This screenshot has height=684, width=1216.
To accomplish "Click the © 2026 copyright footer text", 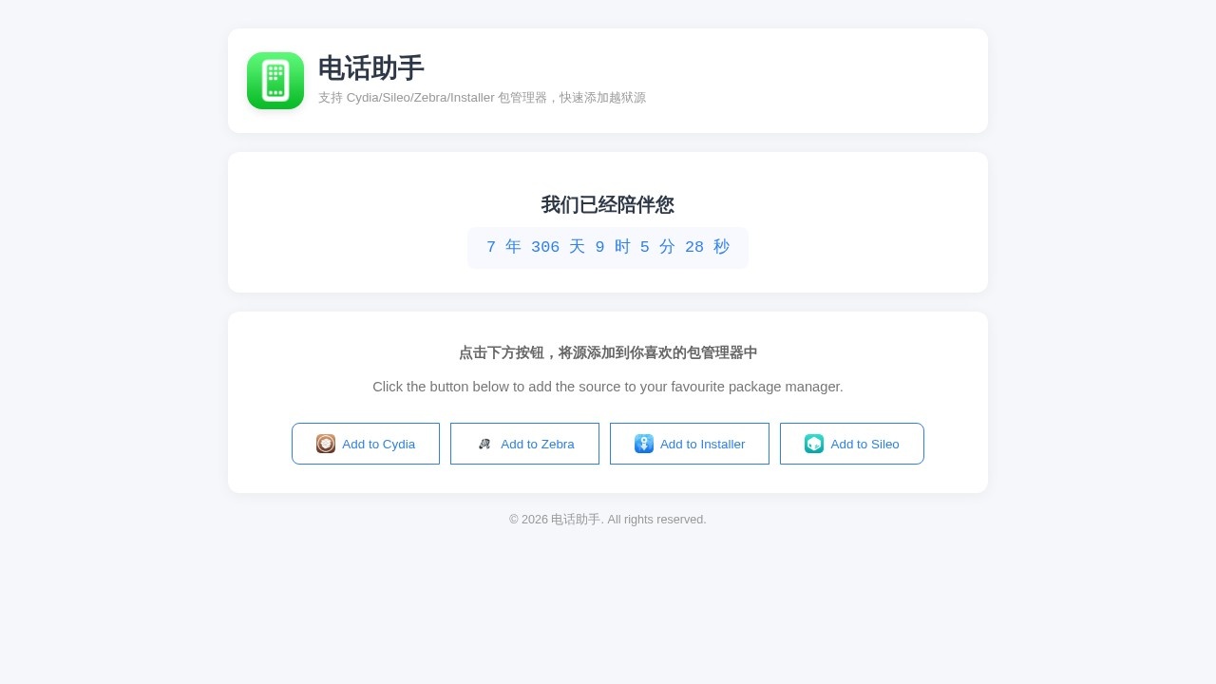I will [608, 520].
